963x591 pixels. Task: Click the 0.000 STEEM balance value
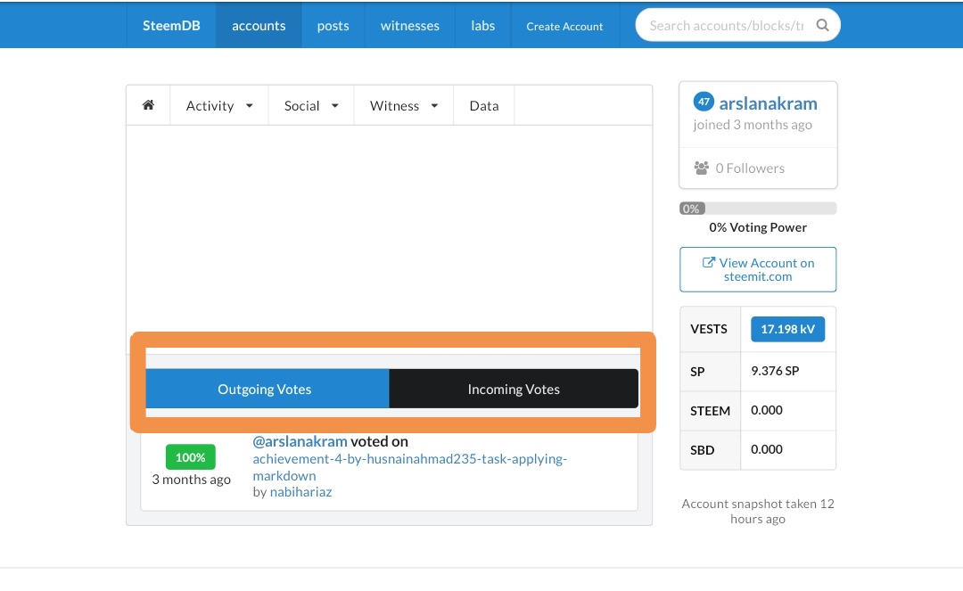tap(767, 410)
